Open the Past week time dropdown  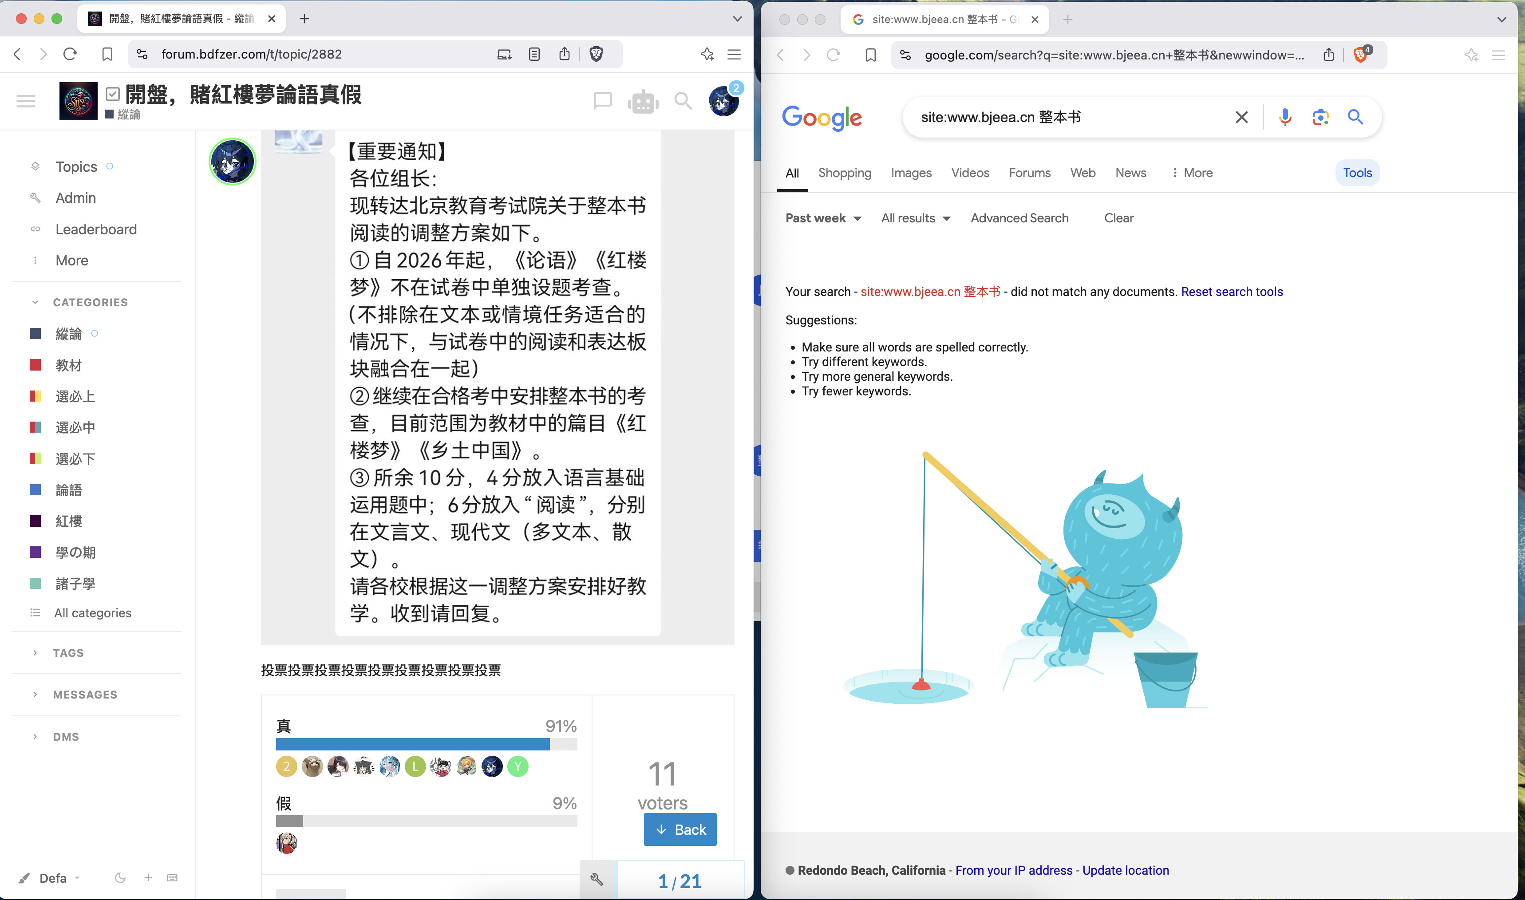[823, 218]
